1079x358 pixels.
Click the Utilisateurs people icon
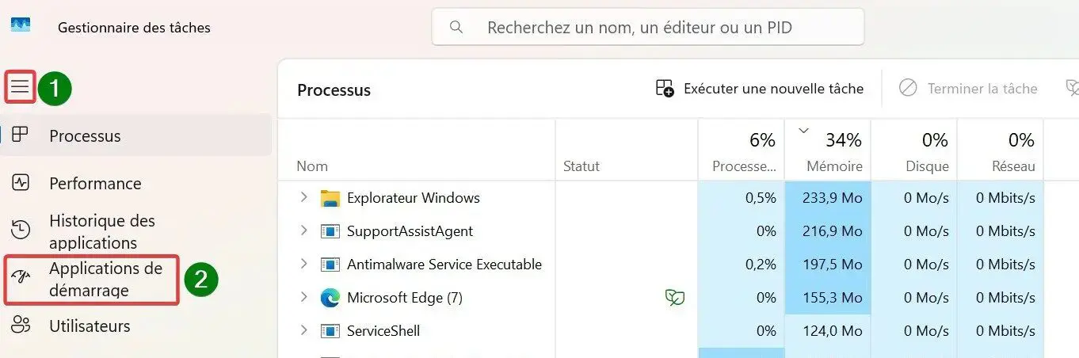pyautogui.click(x=21, y=325)
